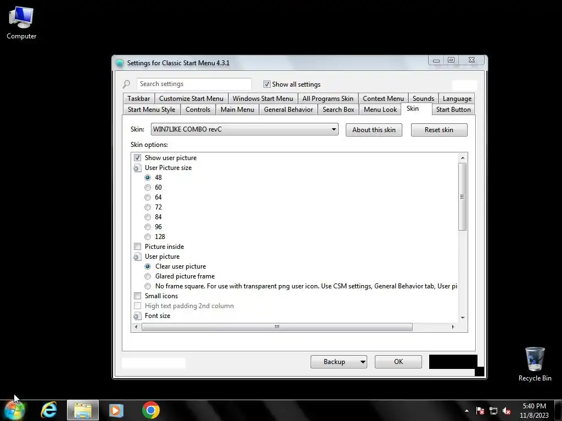
Task: Open Windows Explorer taskbar icon
Action: pos(83,411)
